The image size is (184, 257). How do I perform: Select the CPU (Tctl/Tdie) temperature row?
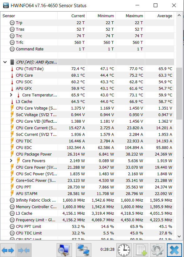tap(87, 69)
